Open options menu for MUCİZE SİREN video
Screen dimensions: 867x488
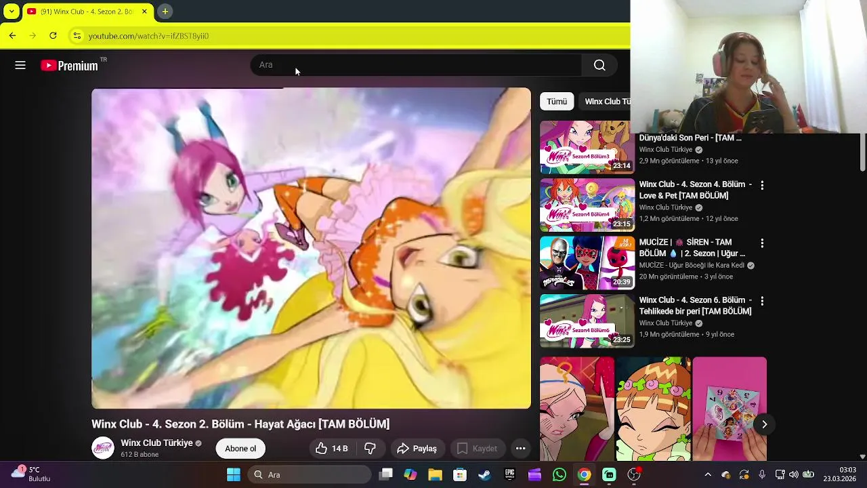pyautogui.click(x=762, y=243)
